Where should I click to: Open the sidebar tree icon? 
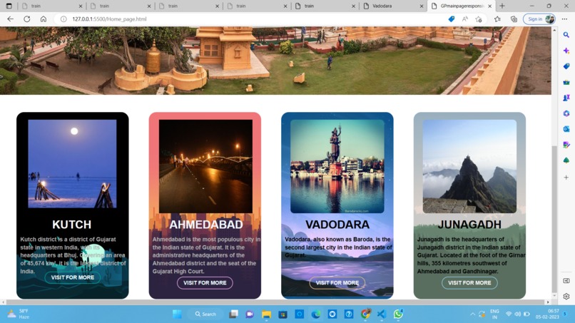(x=566, y=160)
